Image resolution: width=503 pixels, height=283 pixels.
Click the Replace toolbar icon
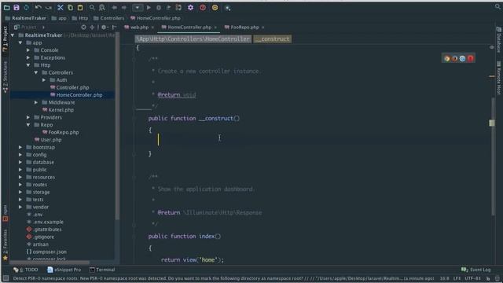[x=102, y=7]
